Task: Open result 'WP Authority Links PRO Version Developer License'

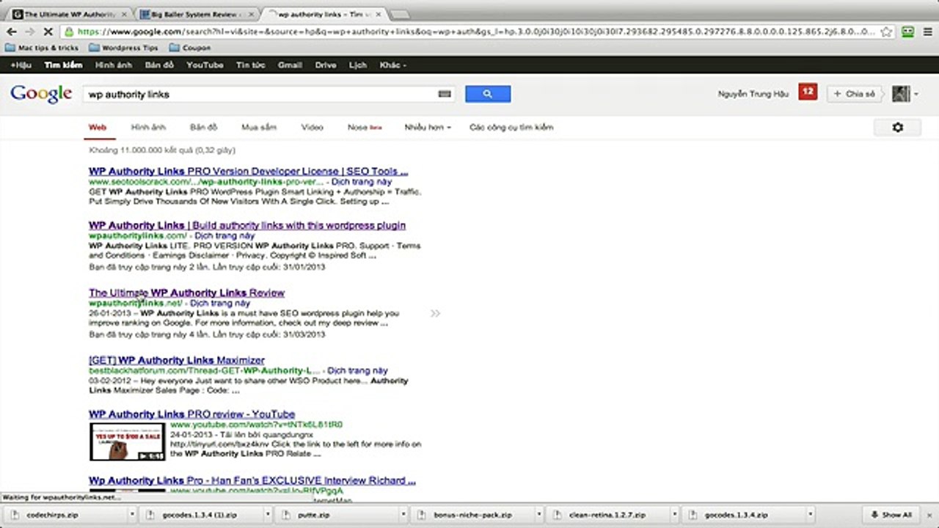Action: coord(249,171)
